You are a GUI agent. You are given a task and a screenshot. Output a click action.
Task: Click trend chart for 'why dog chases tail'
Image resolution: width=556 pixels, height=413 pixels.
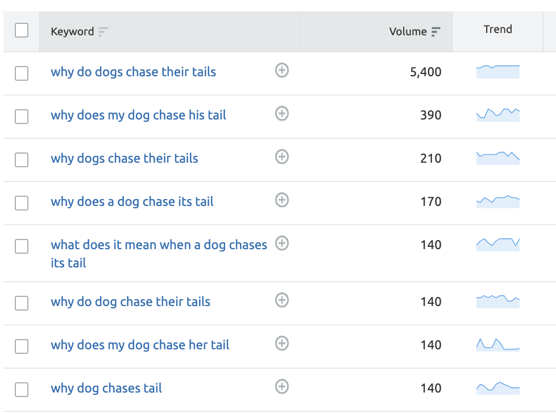click(497, 388)
